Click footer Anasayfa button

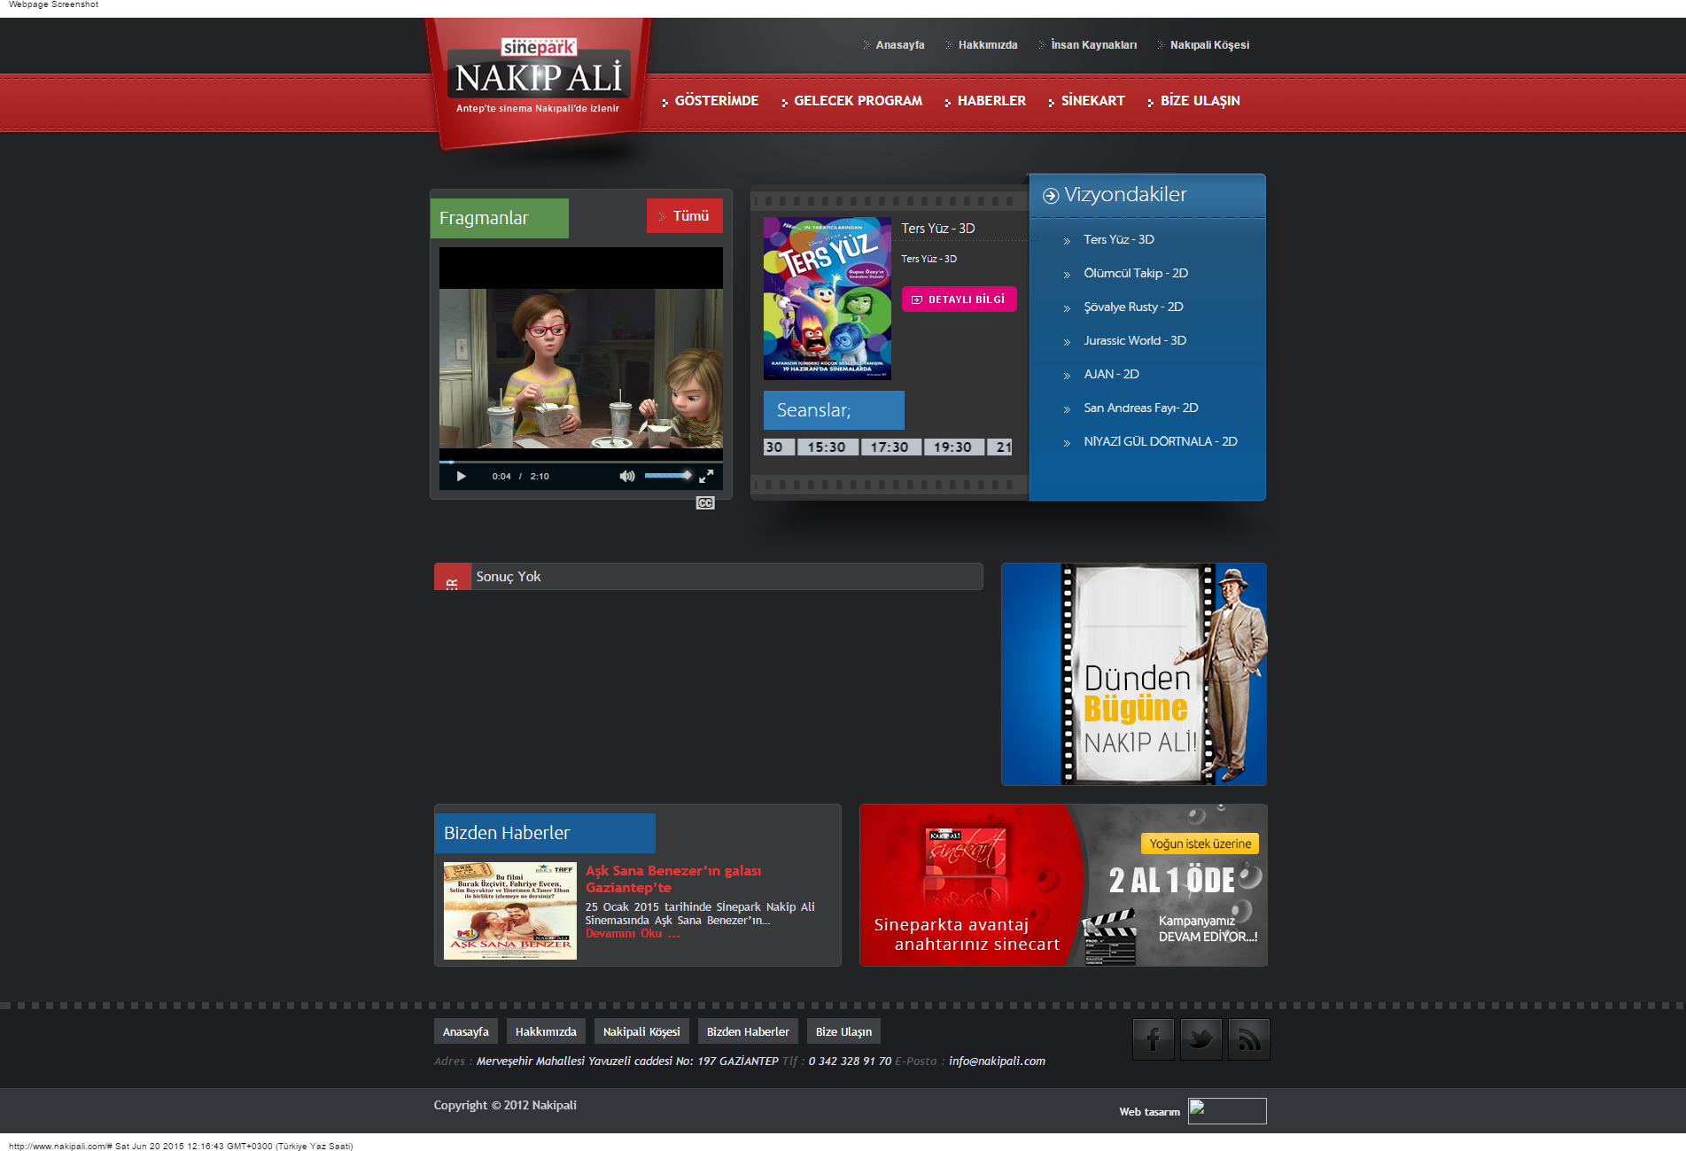[466, 1031]
